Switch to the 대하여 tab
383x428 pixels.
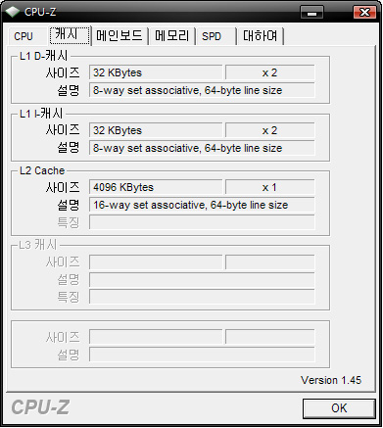pyautogui.click(x=261, y=36)
